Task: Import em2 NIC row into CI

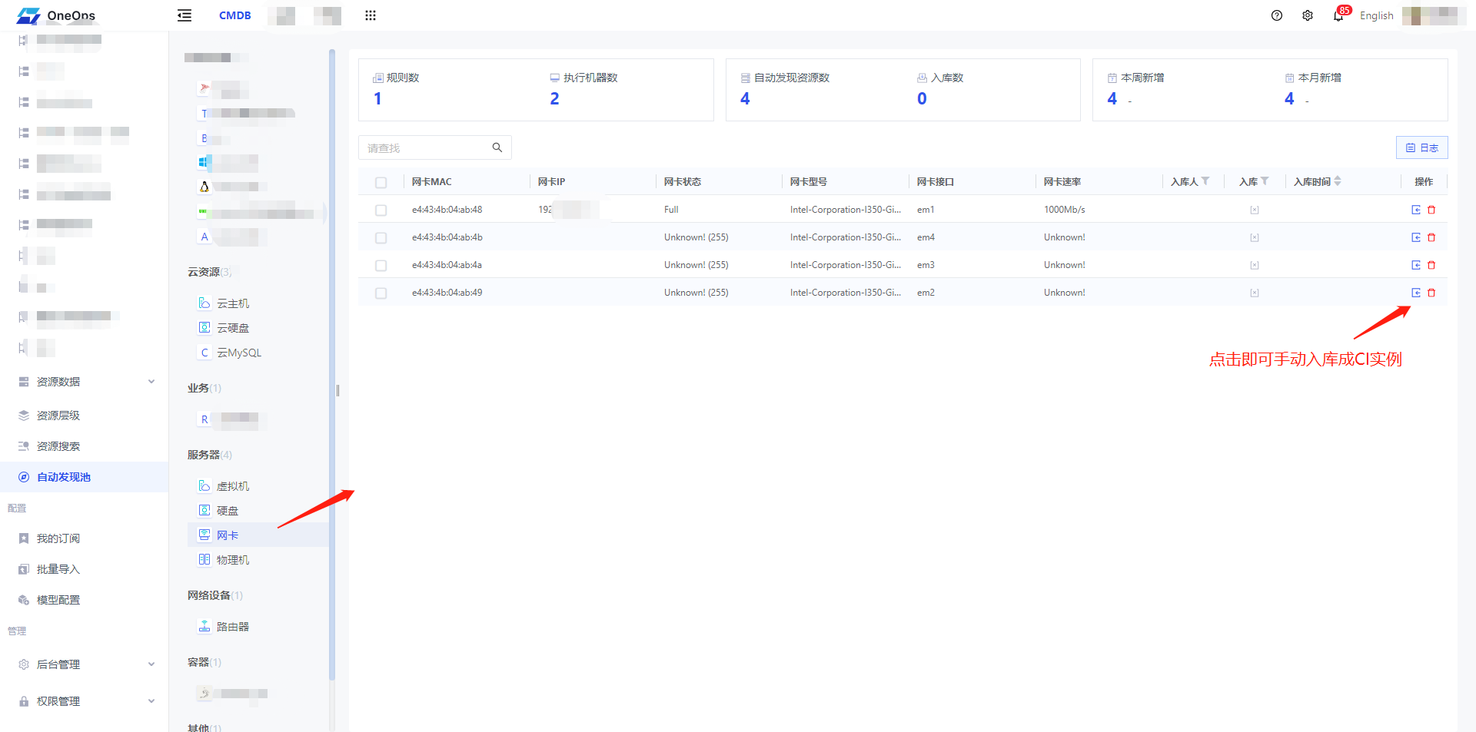Action: [1416, 293]
